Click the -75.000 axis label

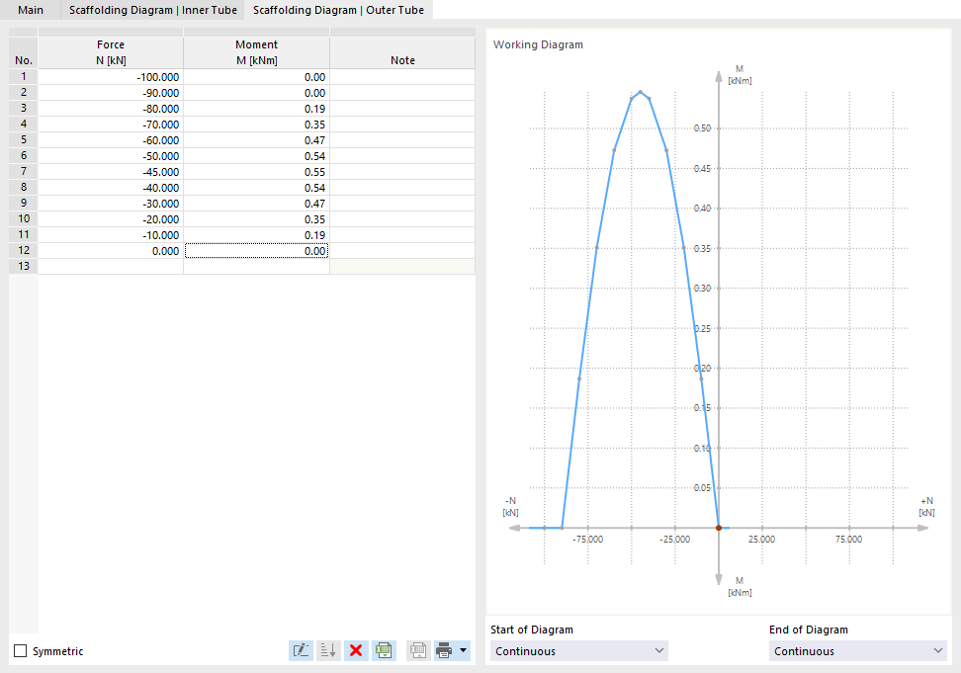pos(587,540)
